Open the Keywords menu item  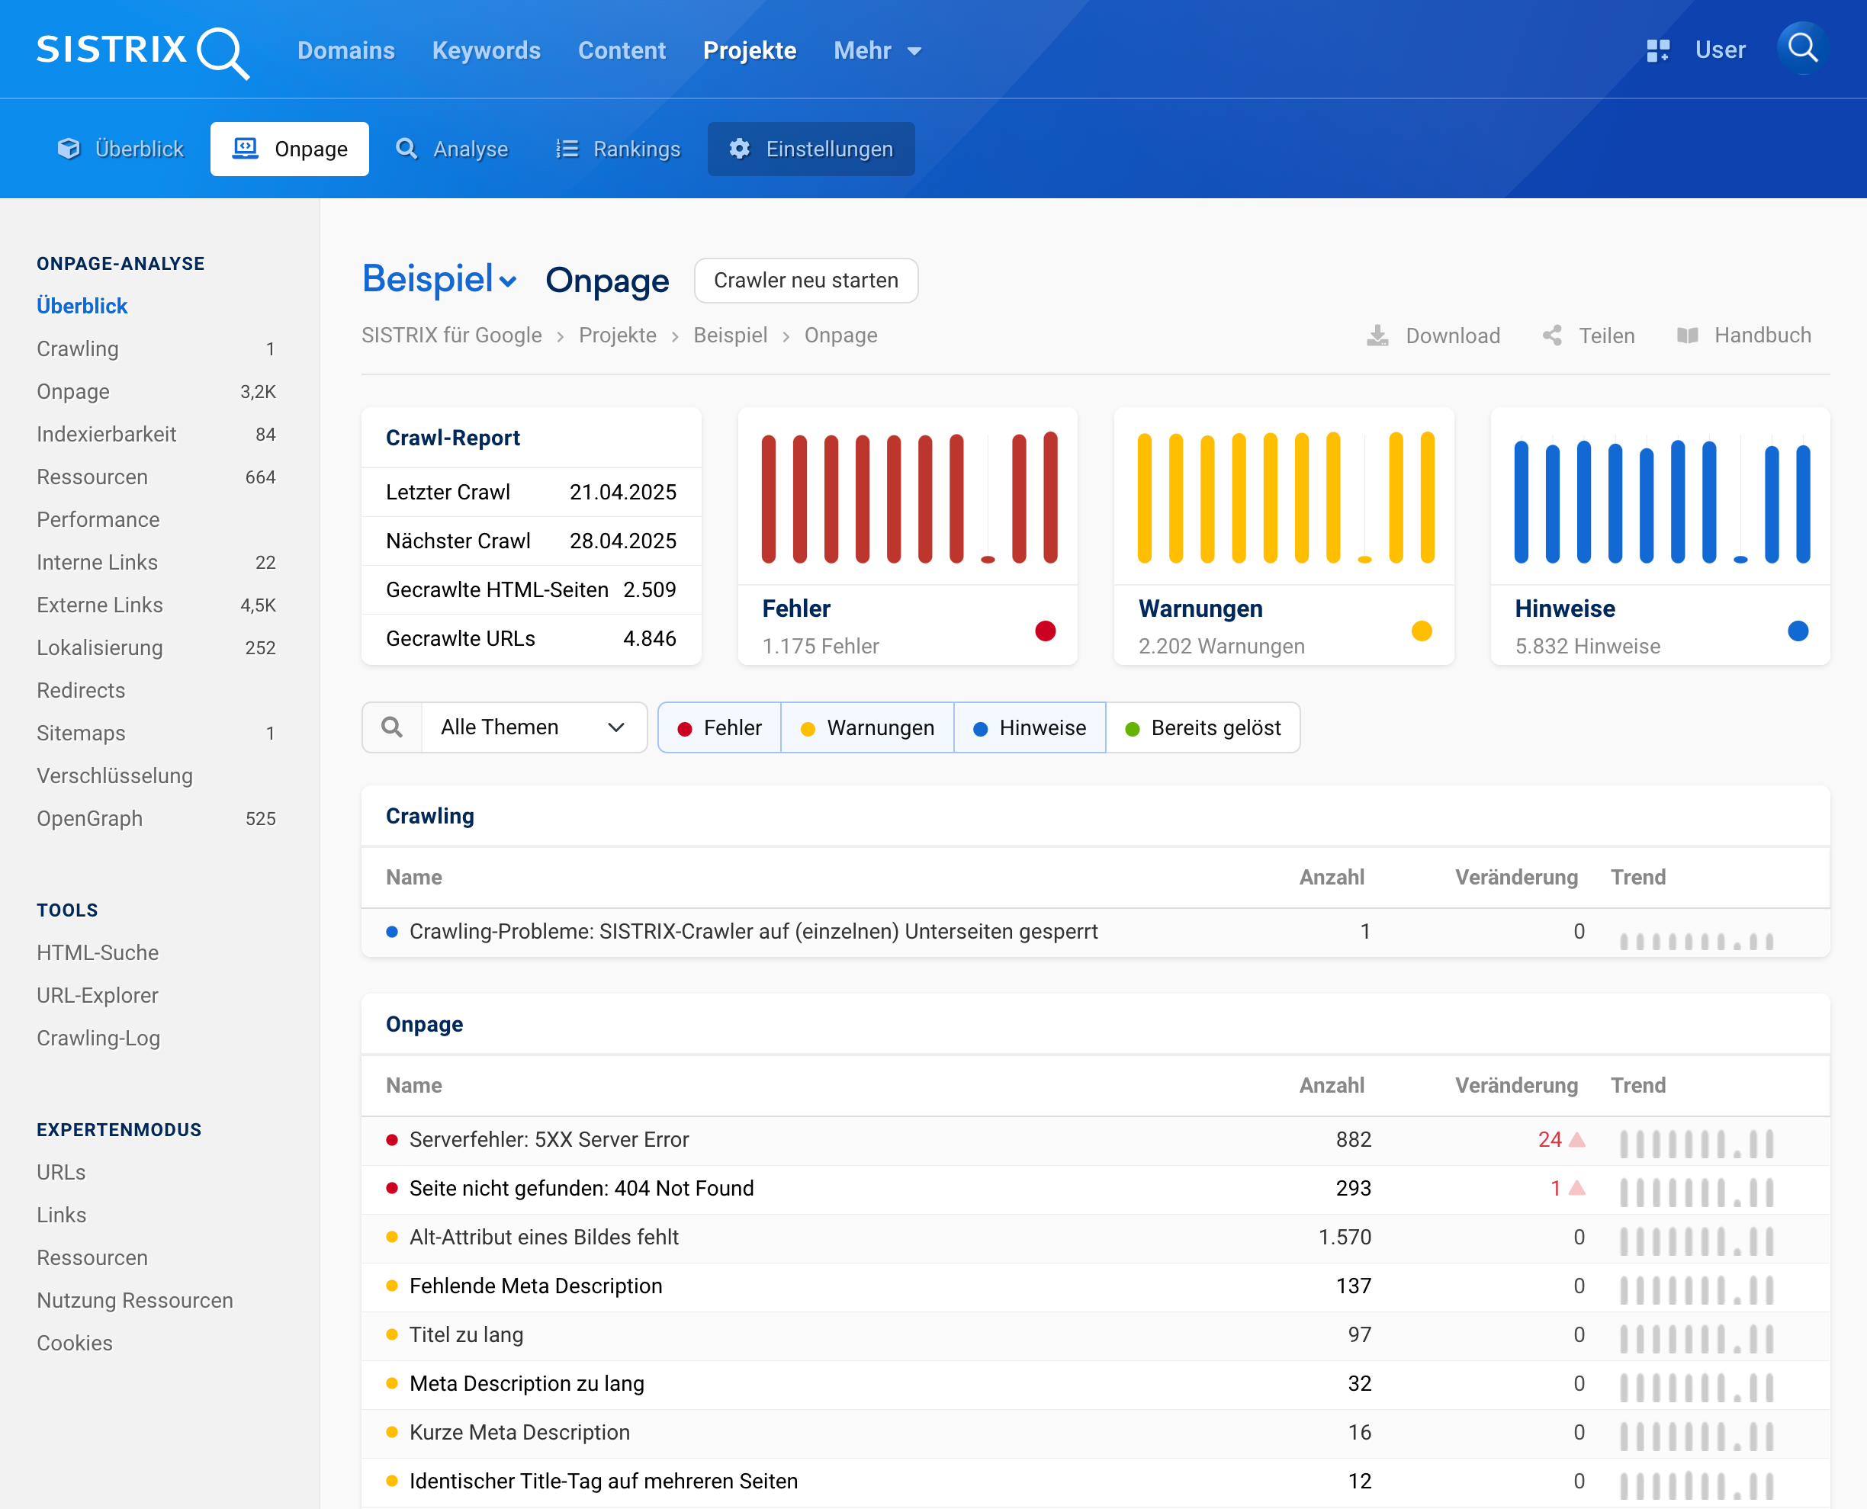tap(486, 50)
